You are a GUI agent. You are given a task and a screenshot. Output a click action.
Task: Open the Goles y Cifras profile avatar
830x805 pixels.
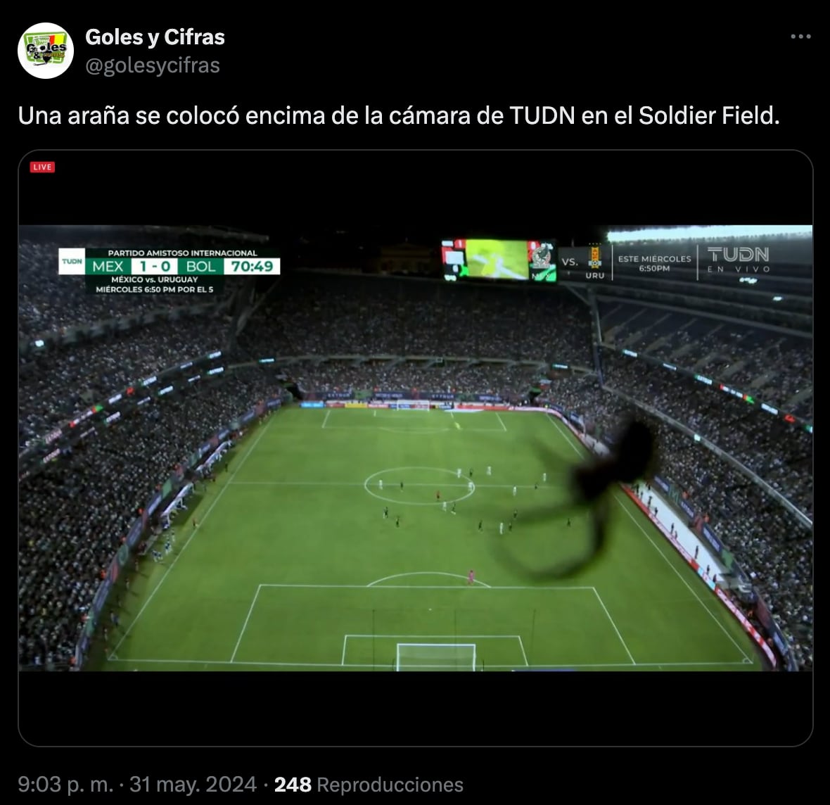[46, 51]
